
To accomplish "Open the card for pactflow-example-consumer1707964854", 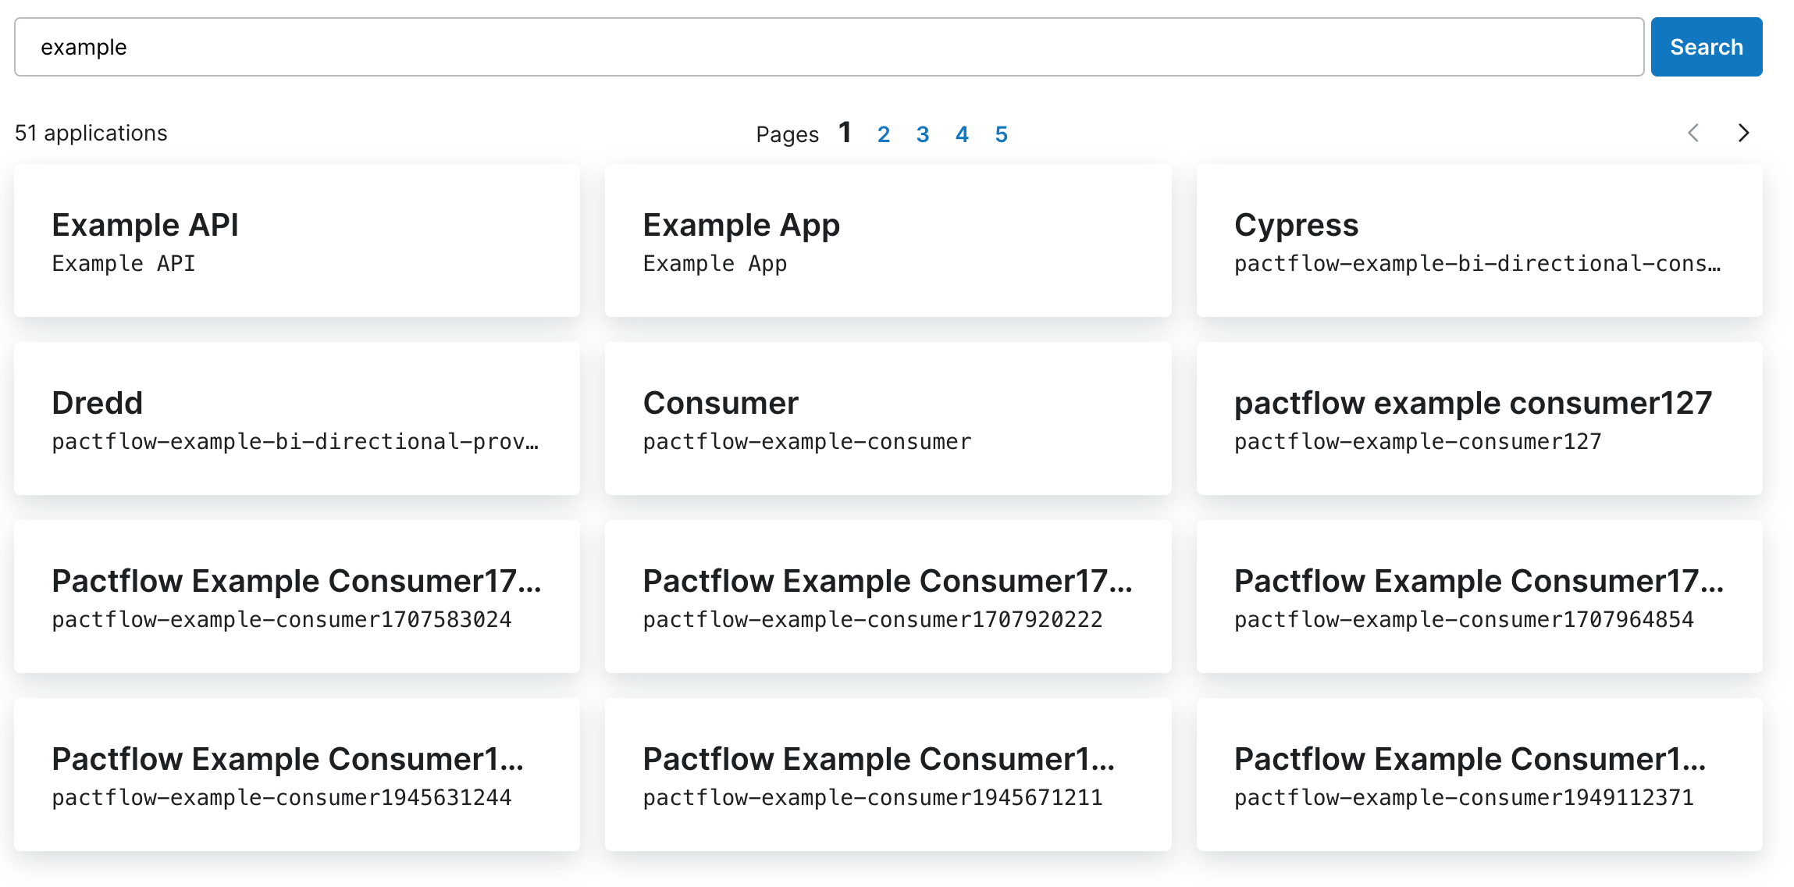I will [1479, 597].
